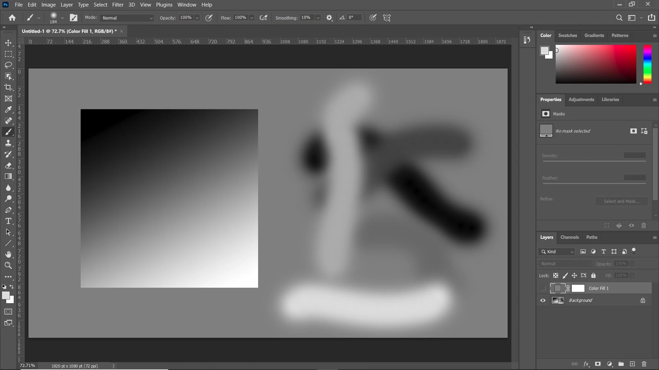
Task: Click the Select and Mask button
Action: click(x=621, y=201)
